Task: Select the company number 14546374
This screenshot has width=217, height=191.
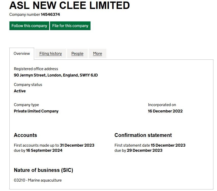Action: (x=50, y=15)
